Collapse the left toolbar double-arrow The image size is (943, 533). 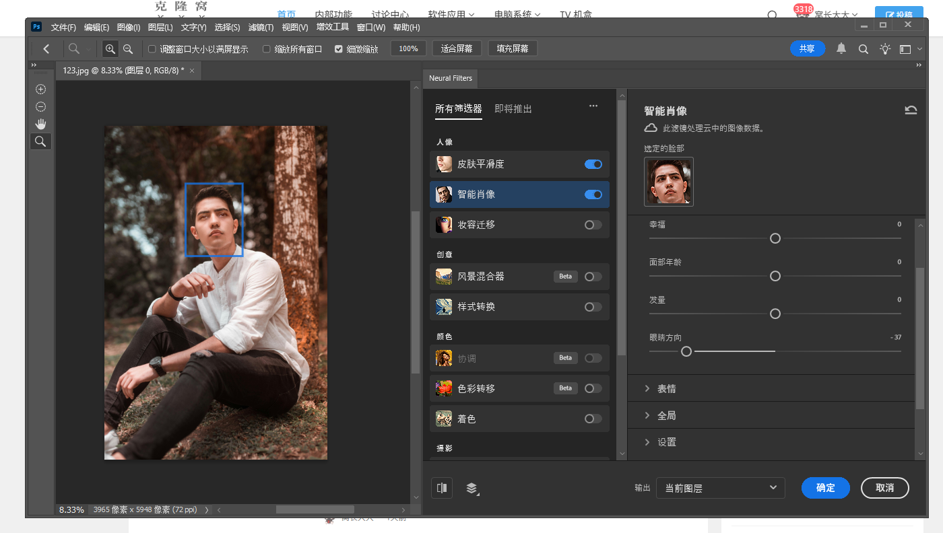34,65
